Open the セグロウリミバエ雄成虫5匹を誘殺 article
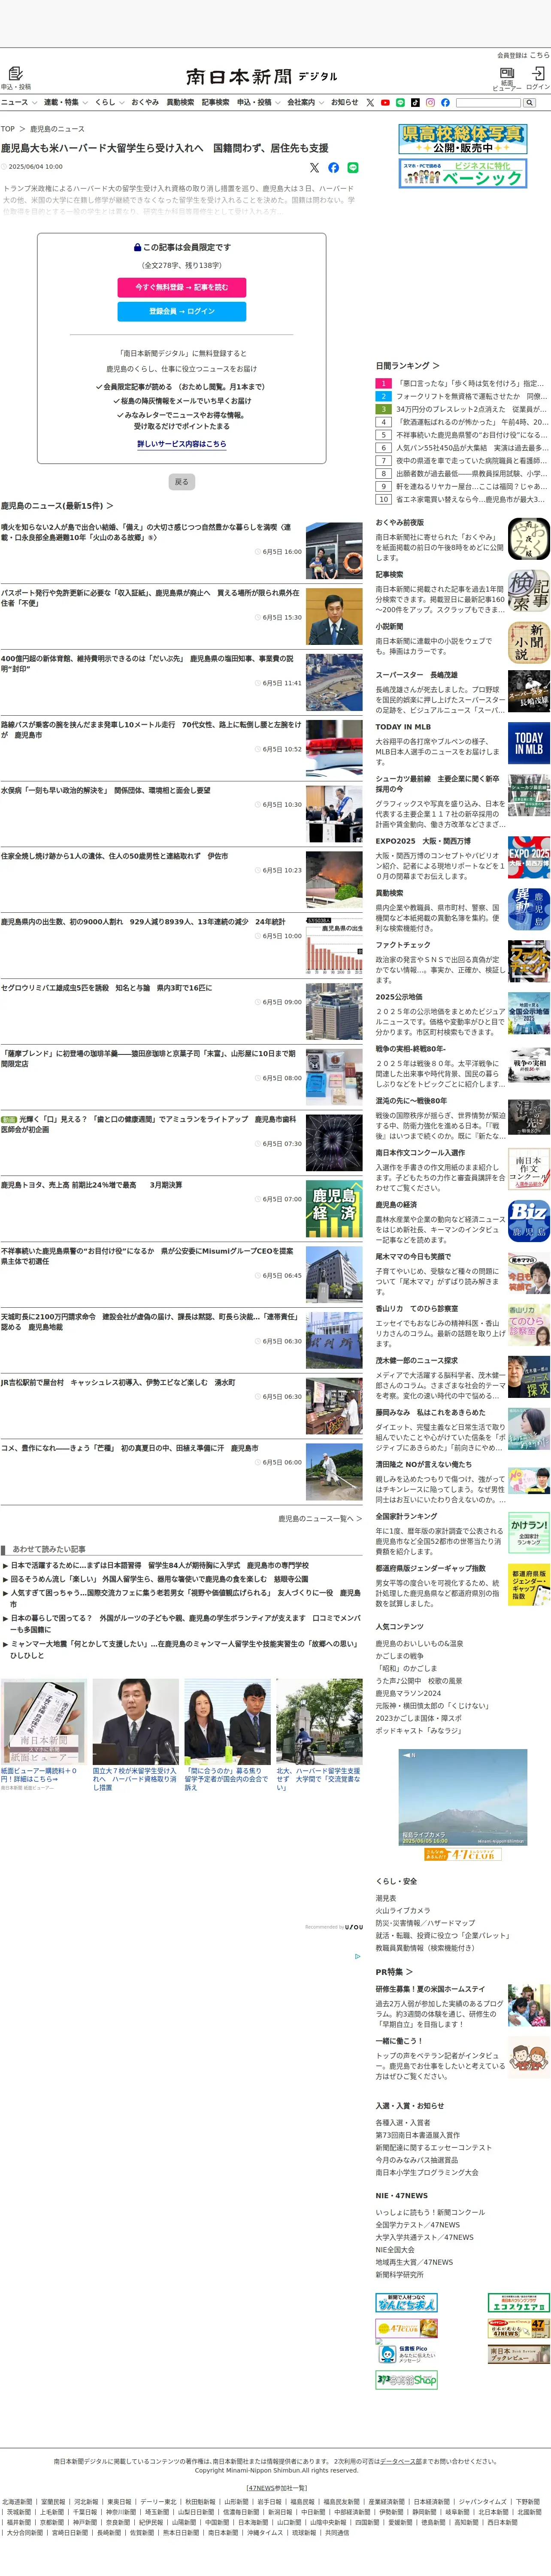Viewport: 551px width, 2576px height. (106, 988)
